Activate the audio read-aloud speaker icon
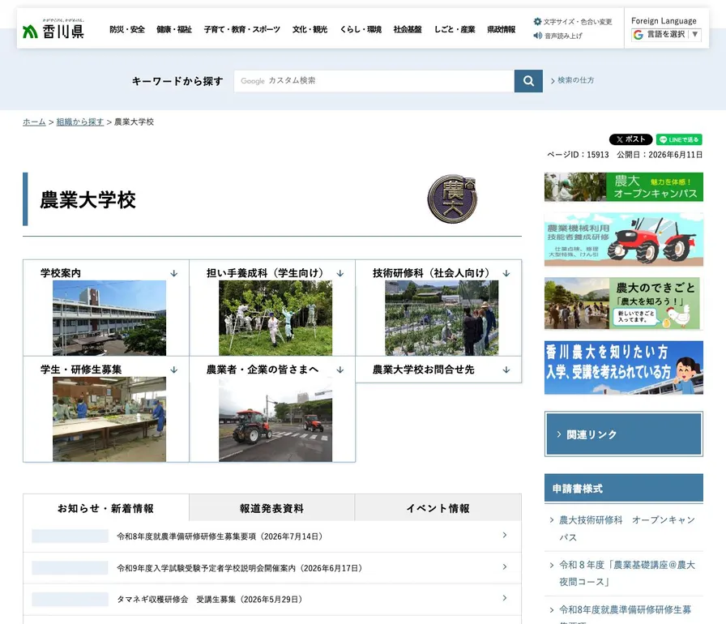 click(537, 36)
